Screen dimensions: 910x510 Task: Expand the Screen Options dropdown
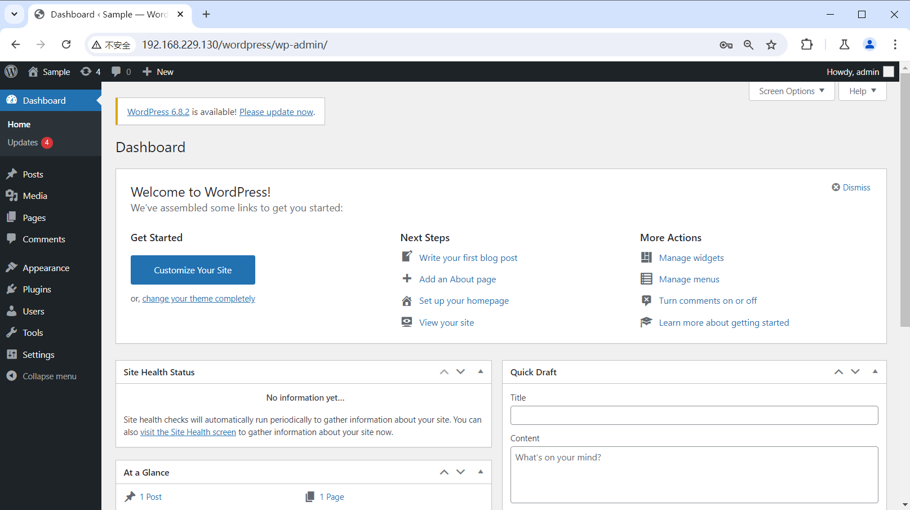[792, 91]
